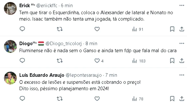
Task: Repost Diogo's Fluminense tweet
Action: tap(60, 61)
